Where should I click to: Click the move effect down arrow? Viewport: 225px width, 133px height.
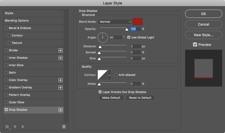(23, 127)
